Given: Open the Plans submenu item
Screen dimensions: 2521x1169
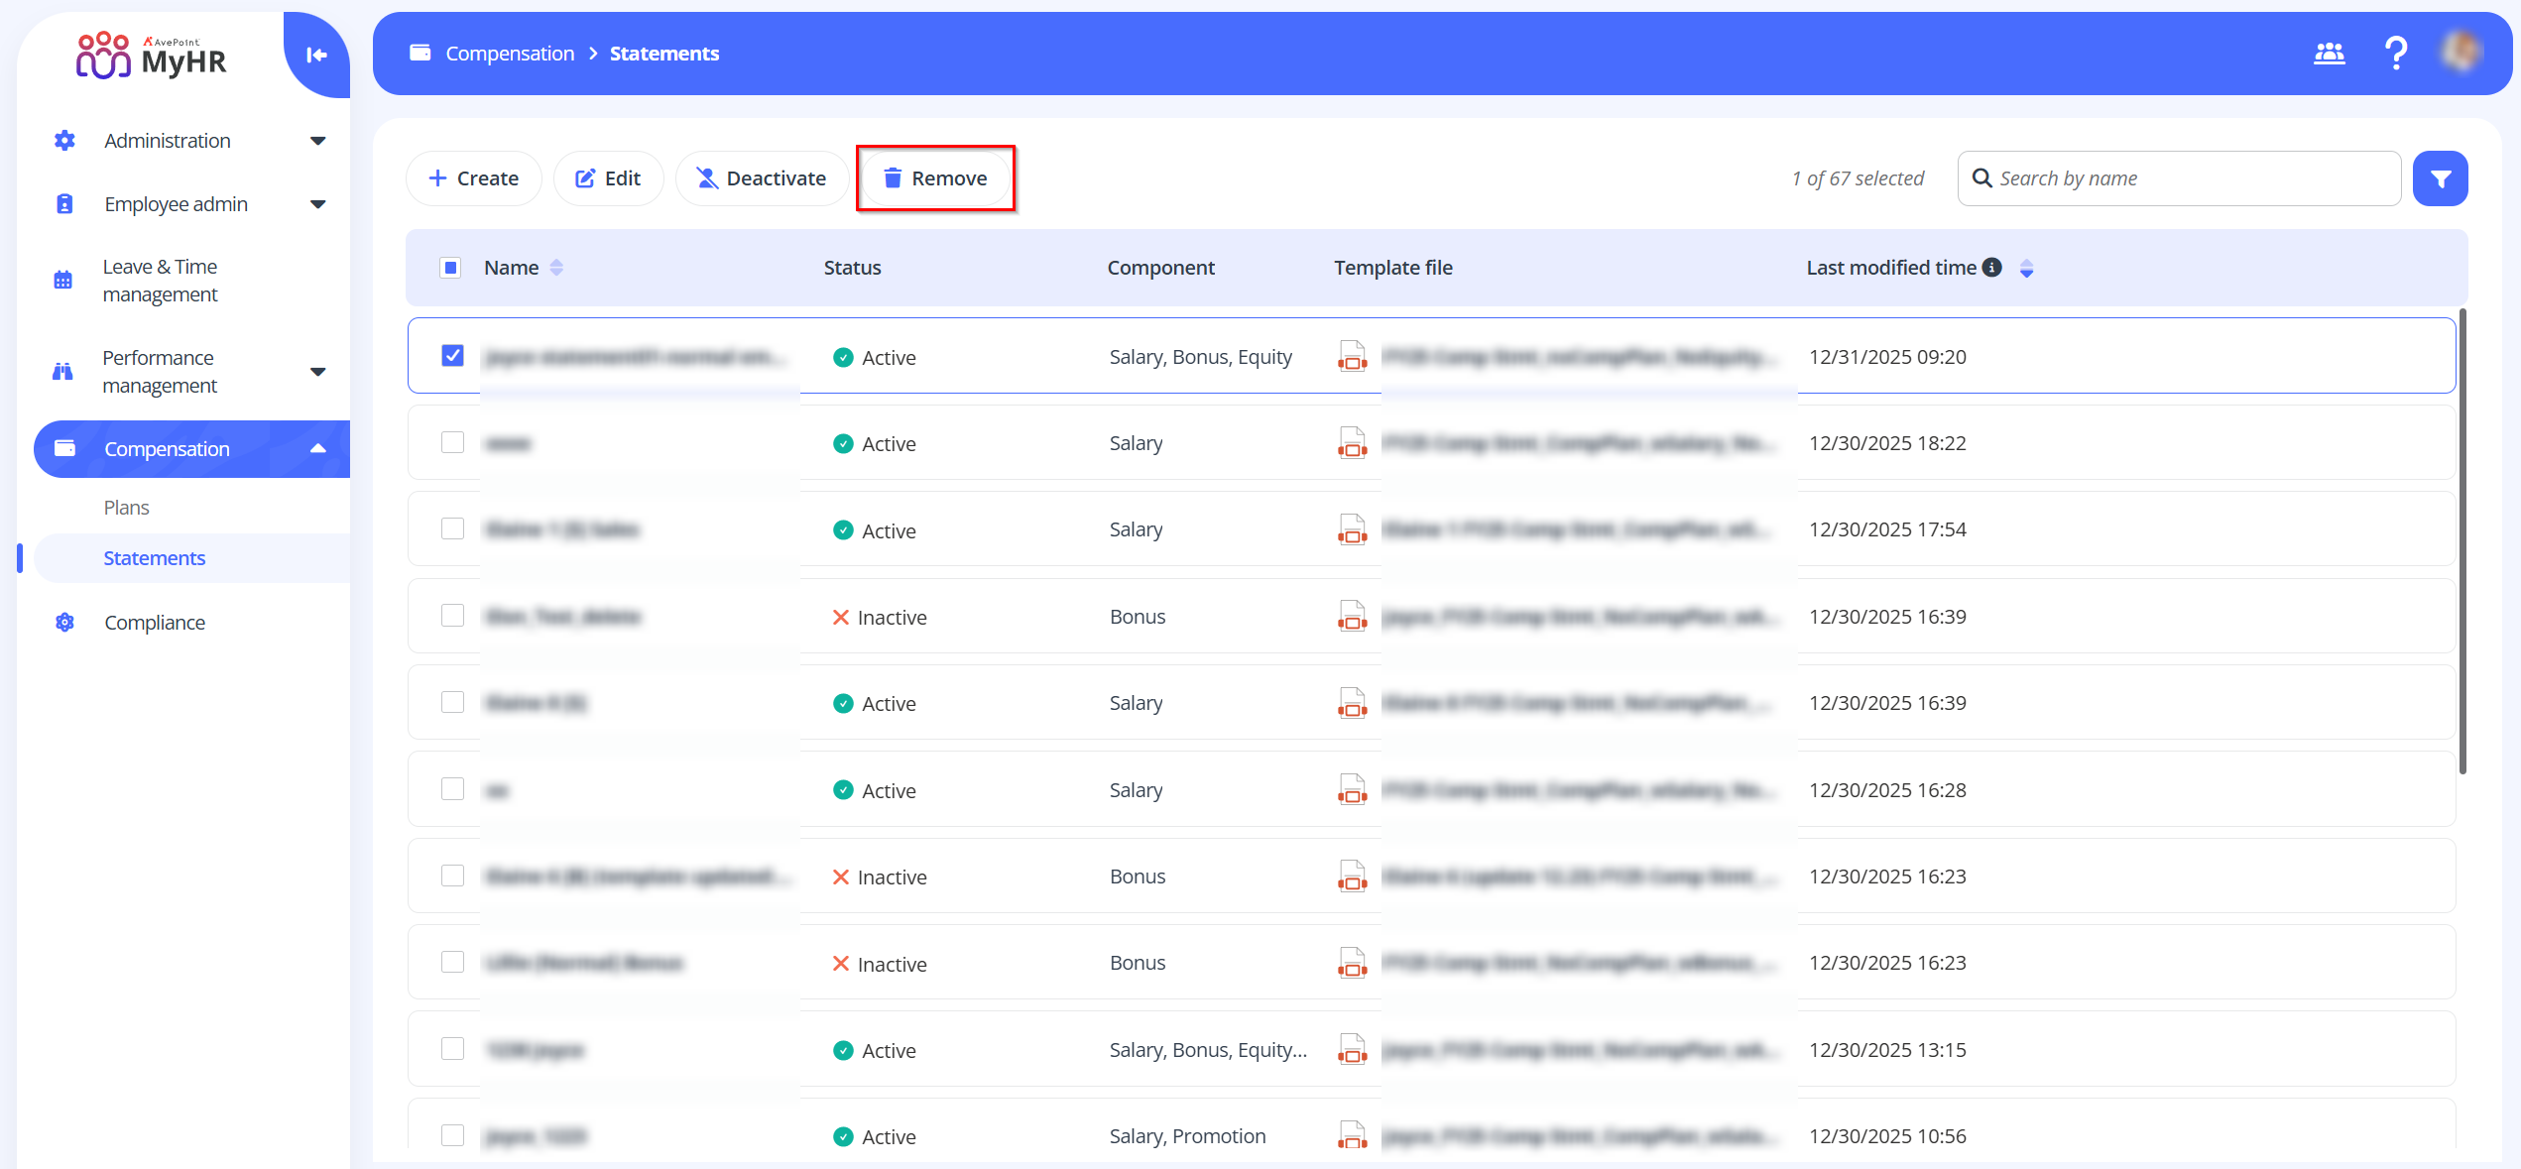Looking at the screenshot, I should (127, 508).
